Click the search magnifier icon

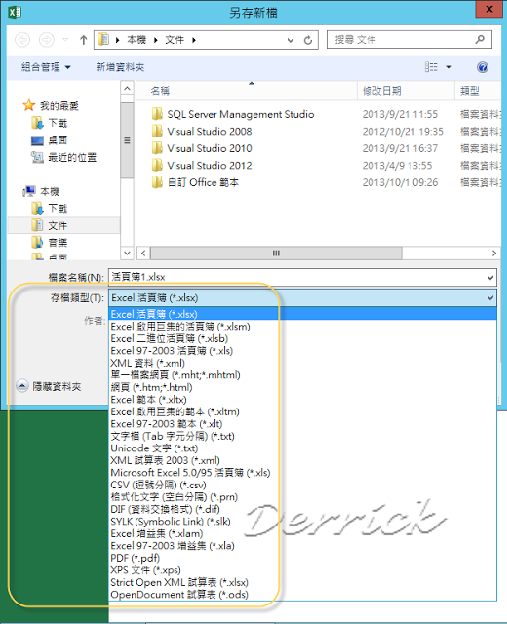click(x=480, y=39)
